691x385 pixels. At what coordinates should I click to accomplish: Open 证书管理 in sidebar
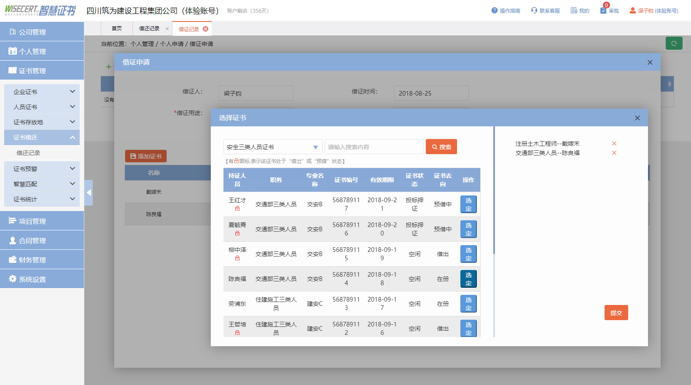[x=42, y=70]
